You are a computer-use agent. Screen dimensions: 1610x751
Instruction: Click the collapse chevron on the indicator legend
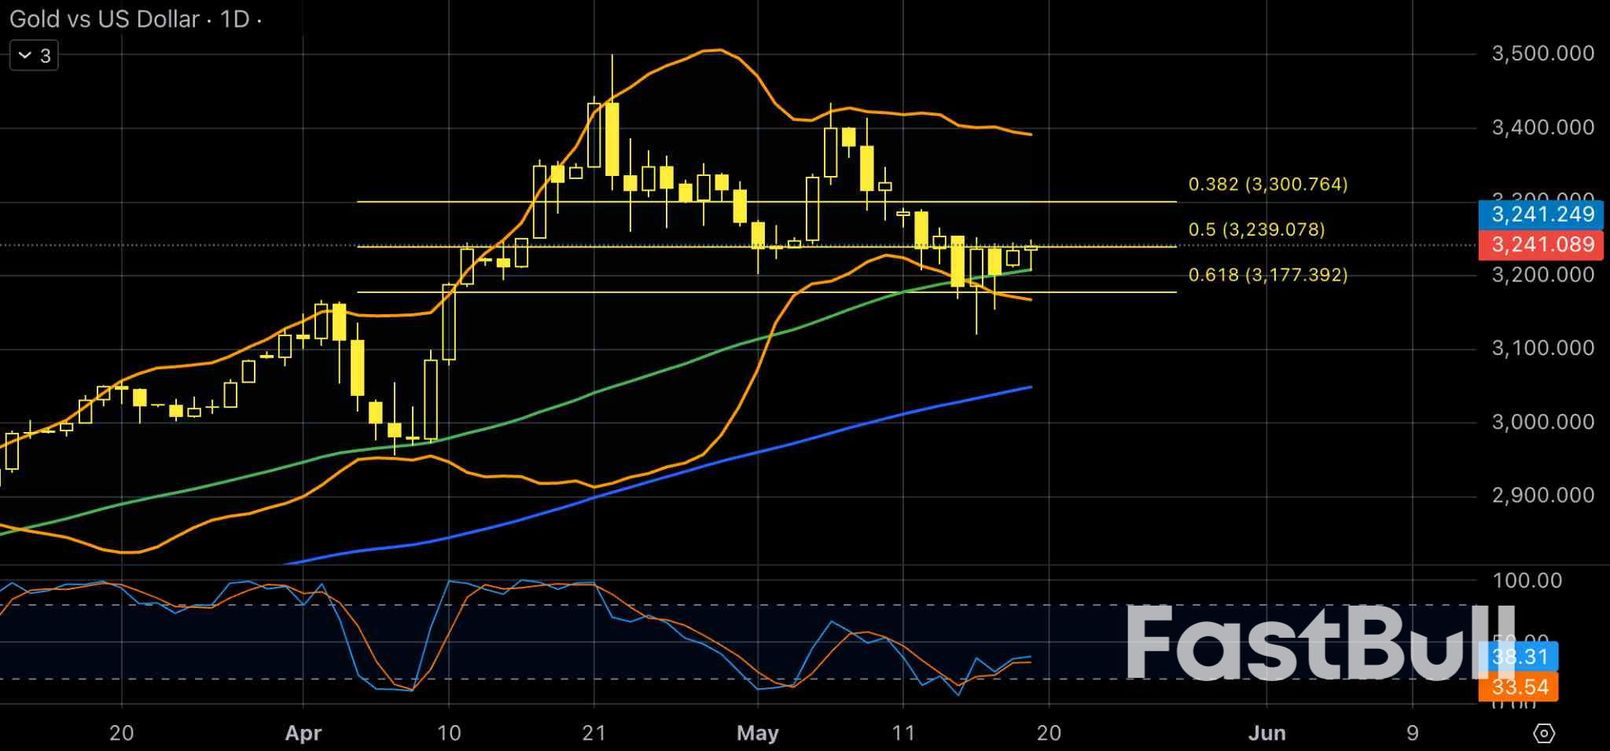click(24, 55)
